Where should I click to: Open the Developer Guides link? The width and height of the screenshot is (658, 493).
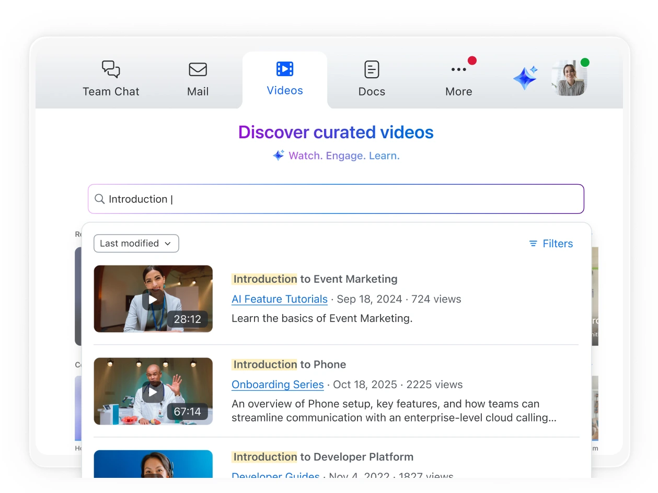(275, 475)
